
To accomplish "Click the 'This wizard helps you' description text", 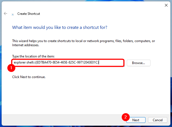I will pyautogui.click(x=84, y=43).
